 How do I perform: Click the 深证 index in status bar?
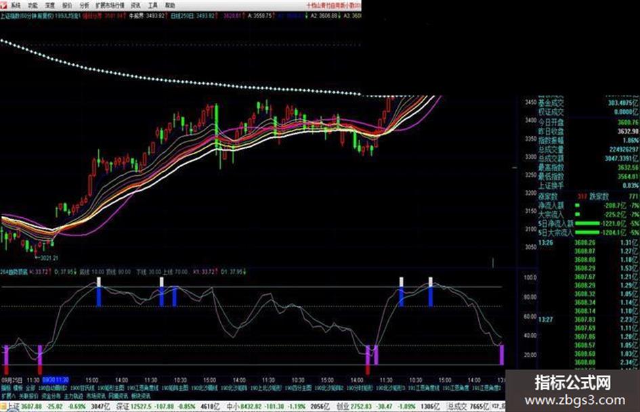[123, 407]
